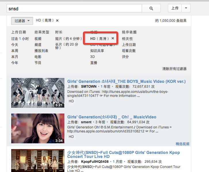209x172 pixels.
Task: Click the 上传 upload button
Action: point(175,8)
